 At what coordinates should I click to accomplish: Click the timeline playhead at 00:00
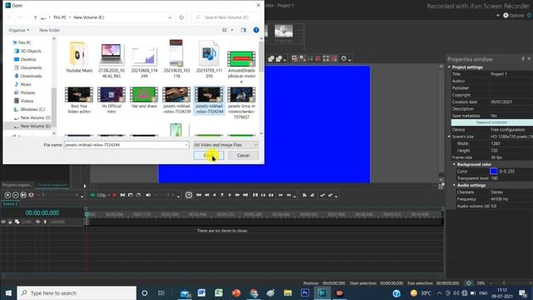point(87,214)
